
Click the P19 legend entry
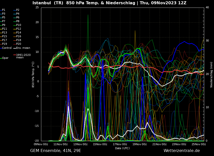click(4, 44)
